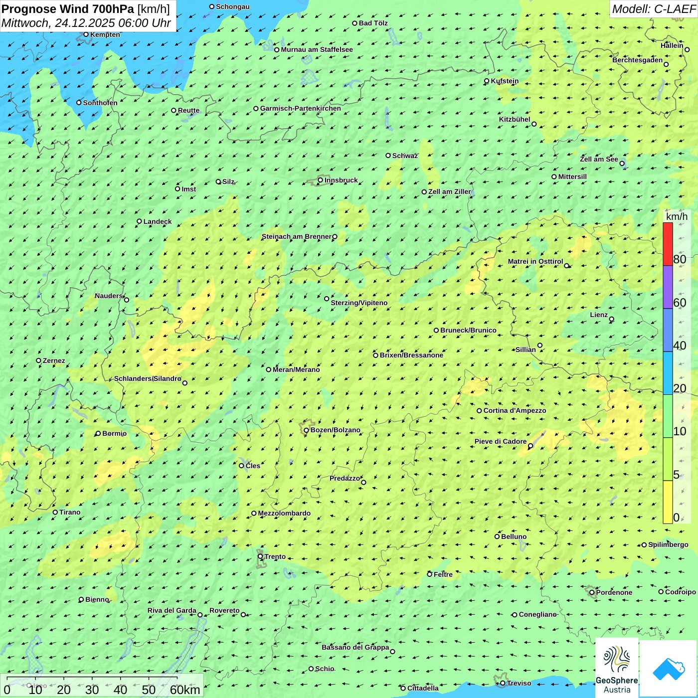Click the 'Lienz' label
The height and width of the screenshot is (698, 698).
point(599,315)
